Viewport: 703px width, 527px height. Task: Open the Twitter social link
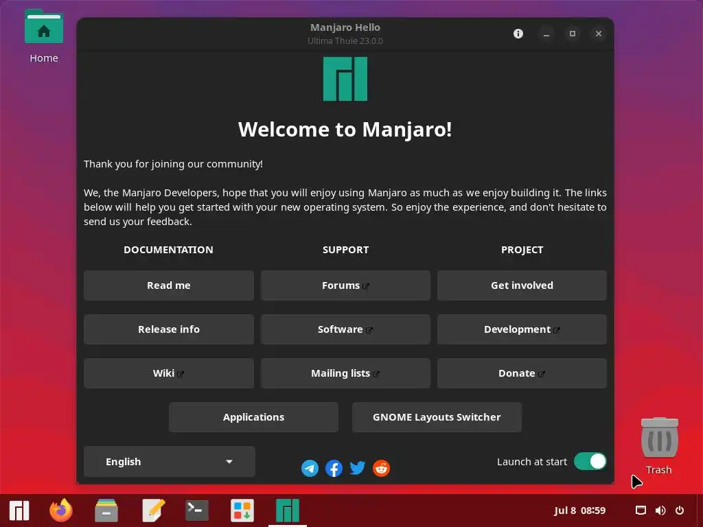[x=357, y=468]
